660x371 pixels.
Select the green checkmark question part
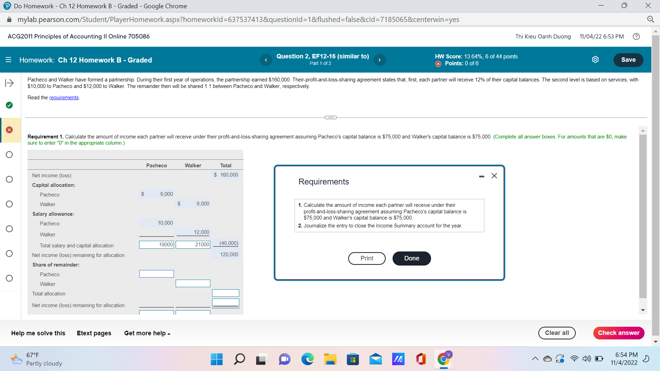[x=9, y=105]
